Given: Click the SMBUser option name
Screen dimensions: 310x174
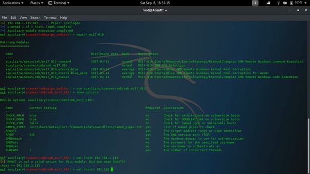Looking at the screenshot, I should 12,146.
